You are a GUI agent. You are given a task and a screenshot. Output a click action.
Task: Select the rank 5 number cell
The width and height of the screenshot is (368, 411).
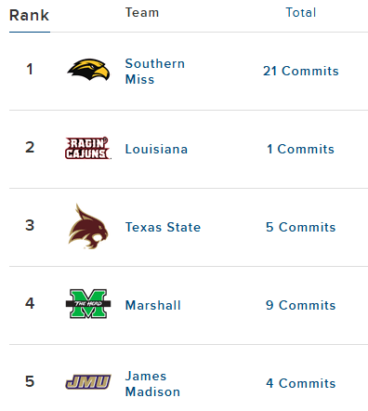click(30, 381)
